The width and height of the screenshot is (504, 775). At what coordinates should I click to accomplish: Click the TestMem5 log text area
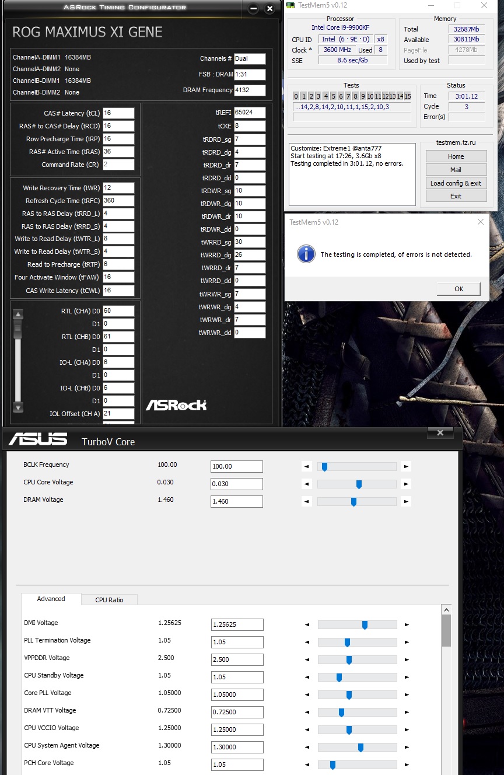pos(352,174)
